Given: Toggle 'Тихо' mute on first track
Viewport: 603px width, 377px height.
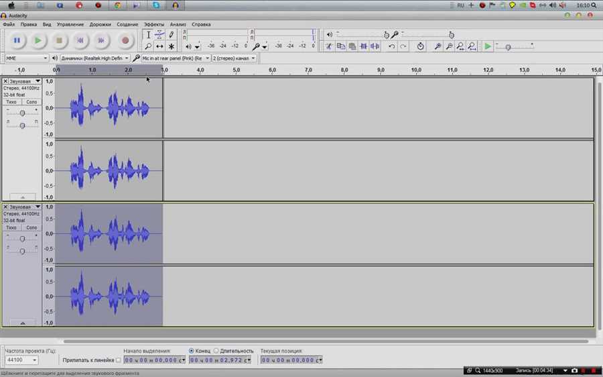Looking at the screenshot, I should click(x=12, y=102).
